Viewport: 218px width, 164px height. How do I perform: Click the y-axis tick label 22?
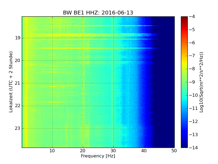tap(18, 106)
